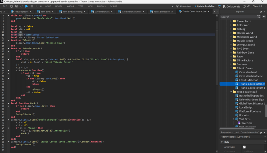The width and height of the screenshot is (267, 153).
Task: Expand the Slime Factory folder
Action: (231, 60)
